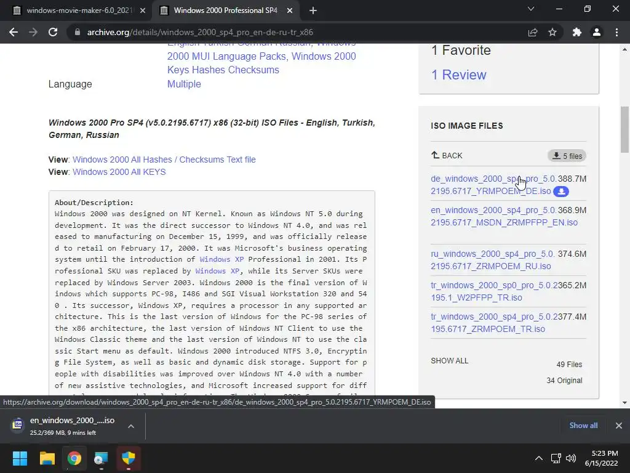Viewport: 630px width, 473px height.
Task: Click the 388.7M file size text
Action: point(572,179)
